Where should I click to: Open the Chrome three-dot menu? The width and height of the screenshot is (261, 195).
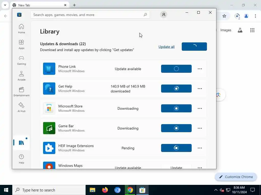click(x=255, y=16)
